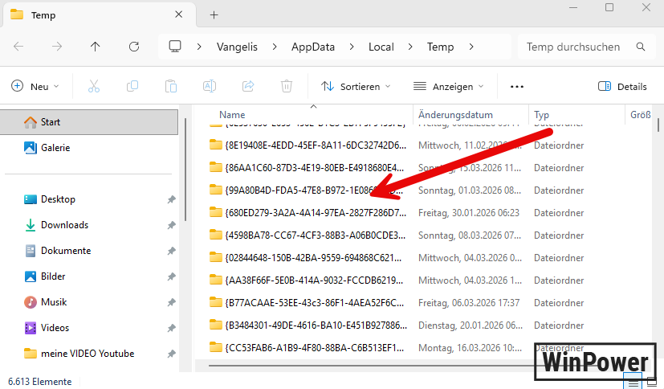Open Galerie in the navigation pane
Image resolution: width=664 pixels, height=389 pixels.
click(x=55, y=148)
